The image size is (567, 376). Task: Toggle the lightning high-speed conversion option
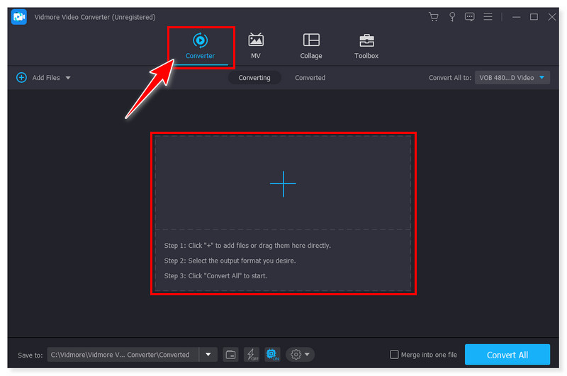(251, 354)
